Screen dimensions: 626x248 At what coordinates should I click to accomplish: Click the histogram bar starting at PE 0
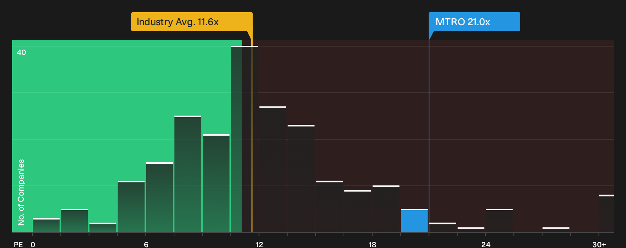46,225
